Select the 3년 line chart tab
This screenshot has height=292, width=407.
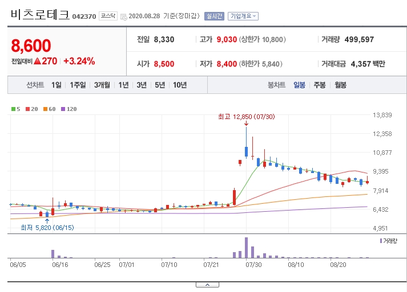click(142, 85)
